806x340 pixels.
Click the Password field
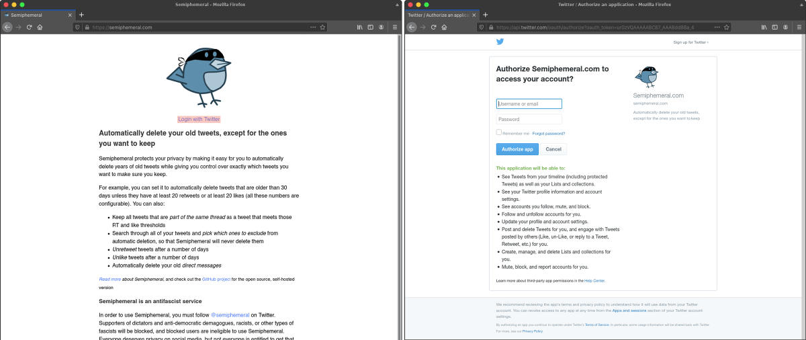(x=529, y=119)
